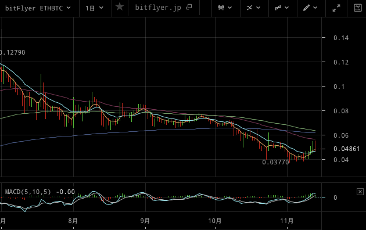Screen dimensions: 366x230
Task: Click the chart snapshot icon at top right
Action: pyautogui.click(x=358, y=8)
